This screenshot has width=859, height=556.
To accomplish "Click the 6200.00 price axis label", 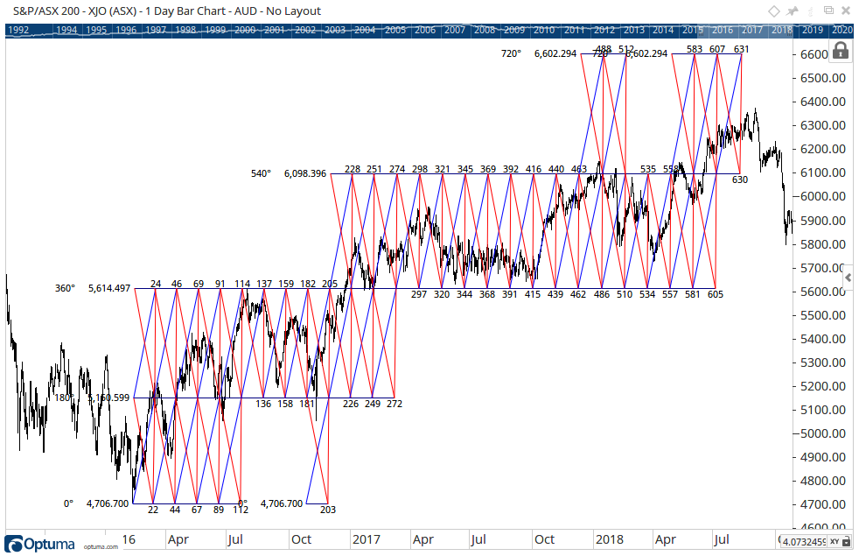I will point(823,149).
